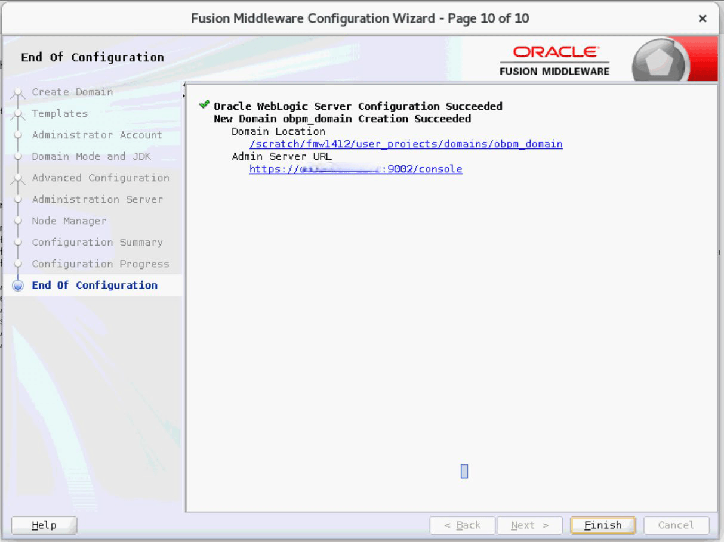Click the Finish button
Viewport: 724px width, 542px height.
point(603,525)
